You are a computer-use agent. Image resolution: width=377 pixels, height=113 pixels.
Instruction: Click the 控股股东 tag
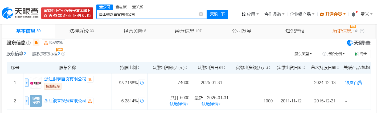pos(53,86)
